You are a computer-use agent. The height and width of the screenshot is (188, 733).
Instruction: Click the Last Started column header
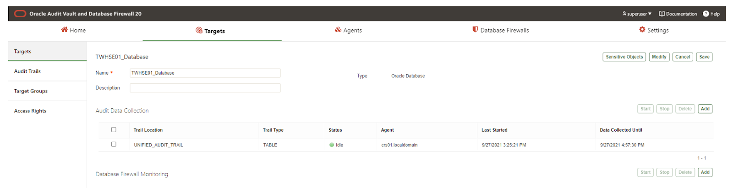pyautogui.click(x=494, y=130)
